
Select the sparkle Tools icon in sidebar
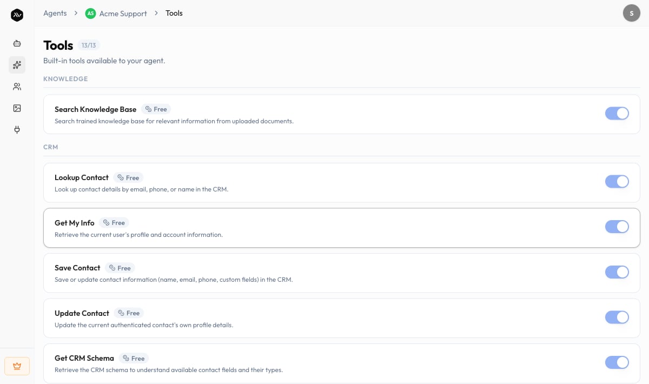[x=17, y=65]
